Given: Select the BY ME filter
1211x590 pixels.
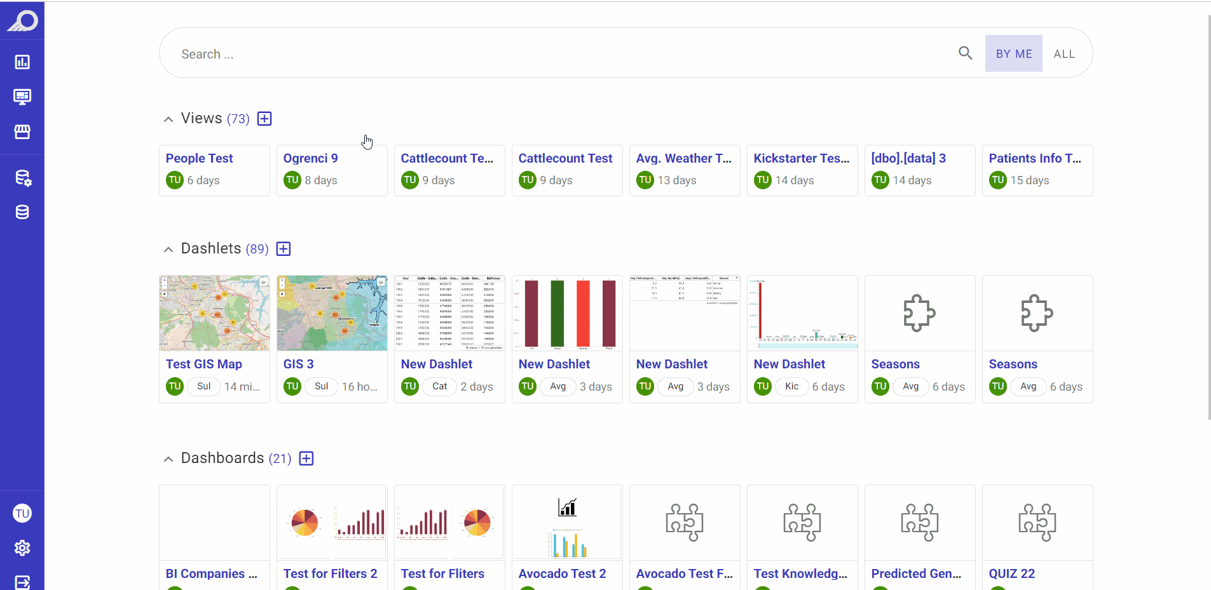Looking at the screenshot, I should 1013,53.
